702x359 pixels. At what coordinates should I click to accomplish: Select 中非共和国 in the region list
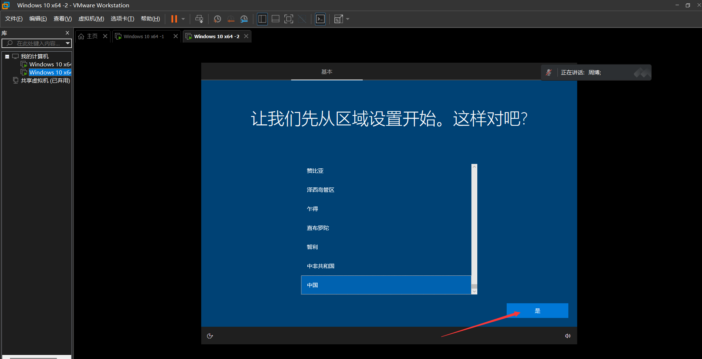pos(386,266)
